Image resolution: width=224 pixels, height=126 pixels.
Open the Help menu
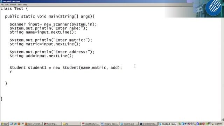click(x=25, y=5)
